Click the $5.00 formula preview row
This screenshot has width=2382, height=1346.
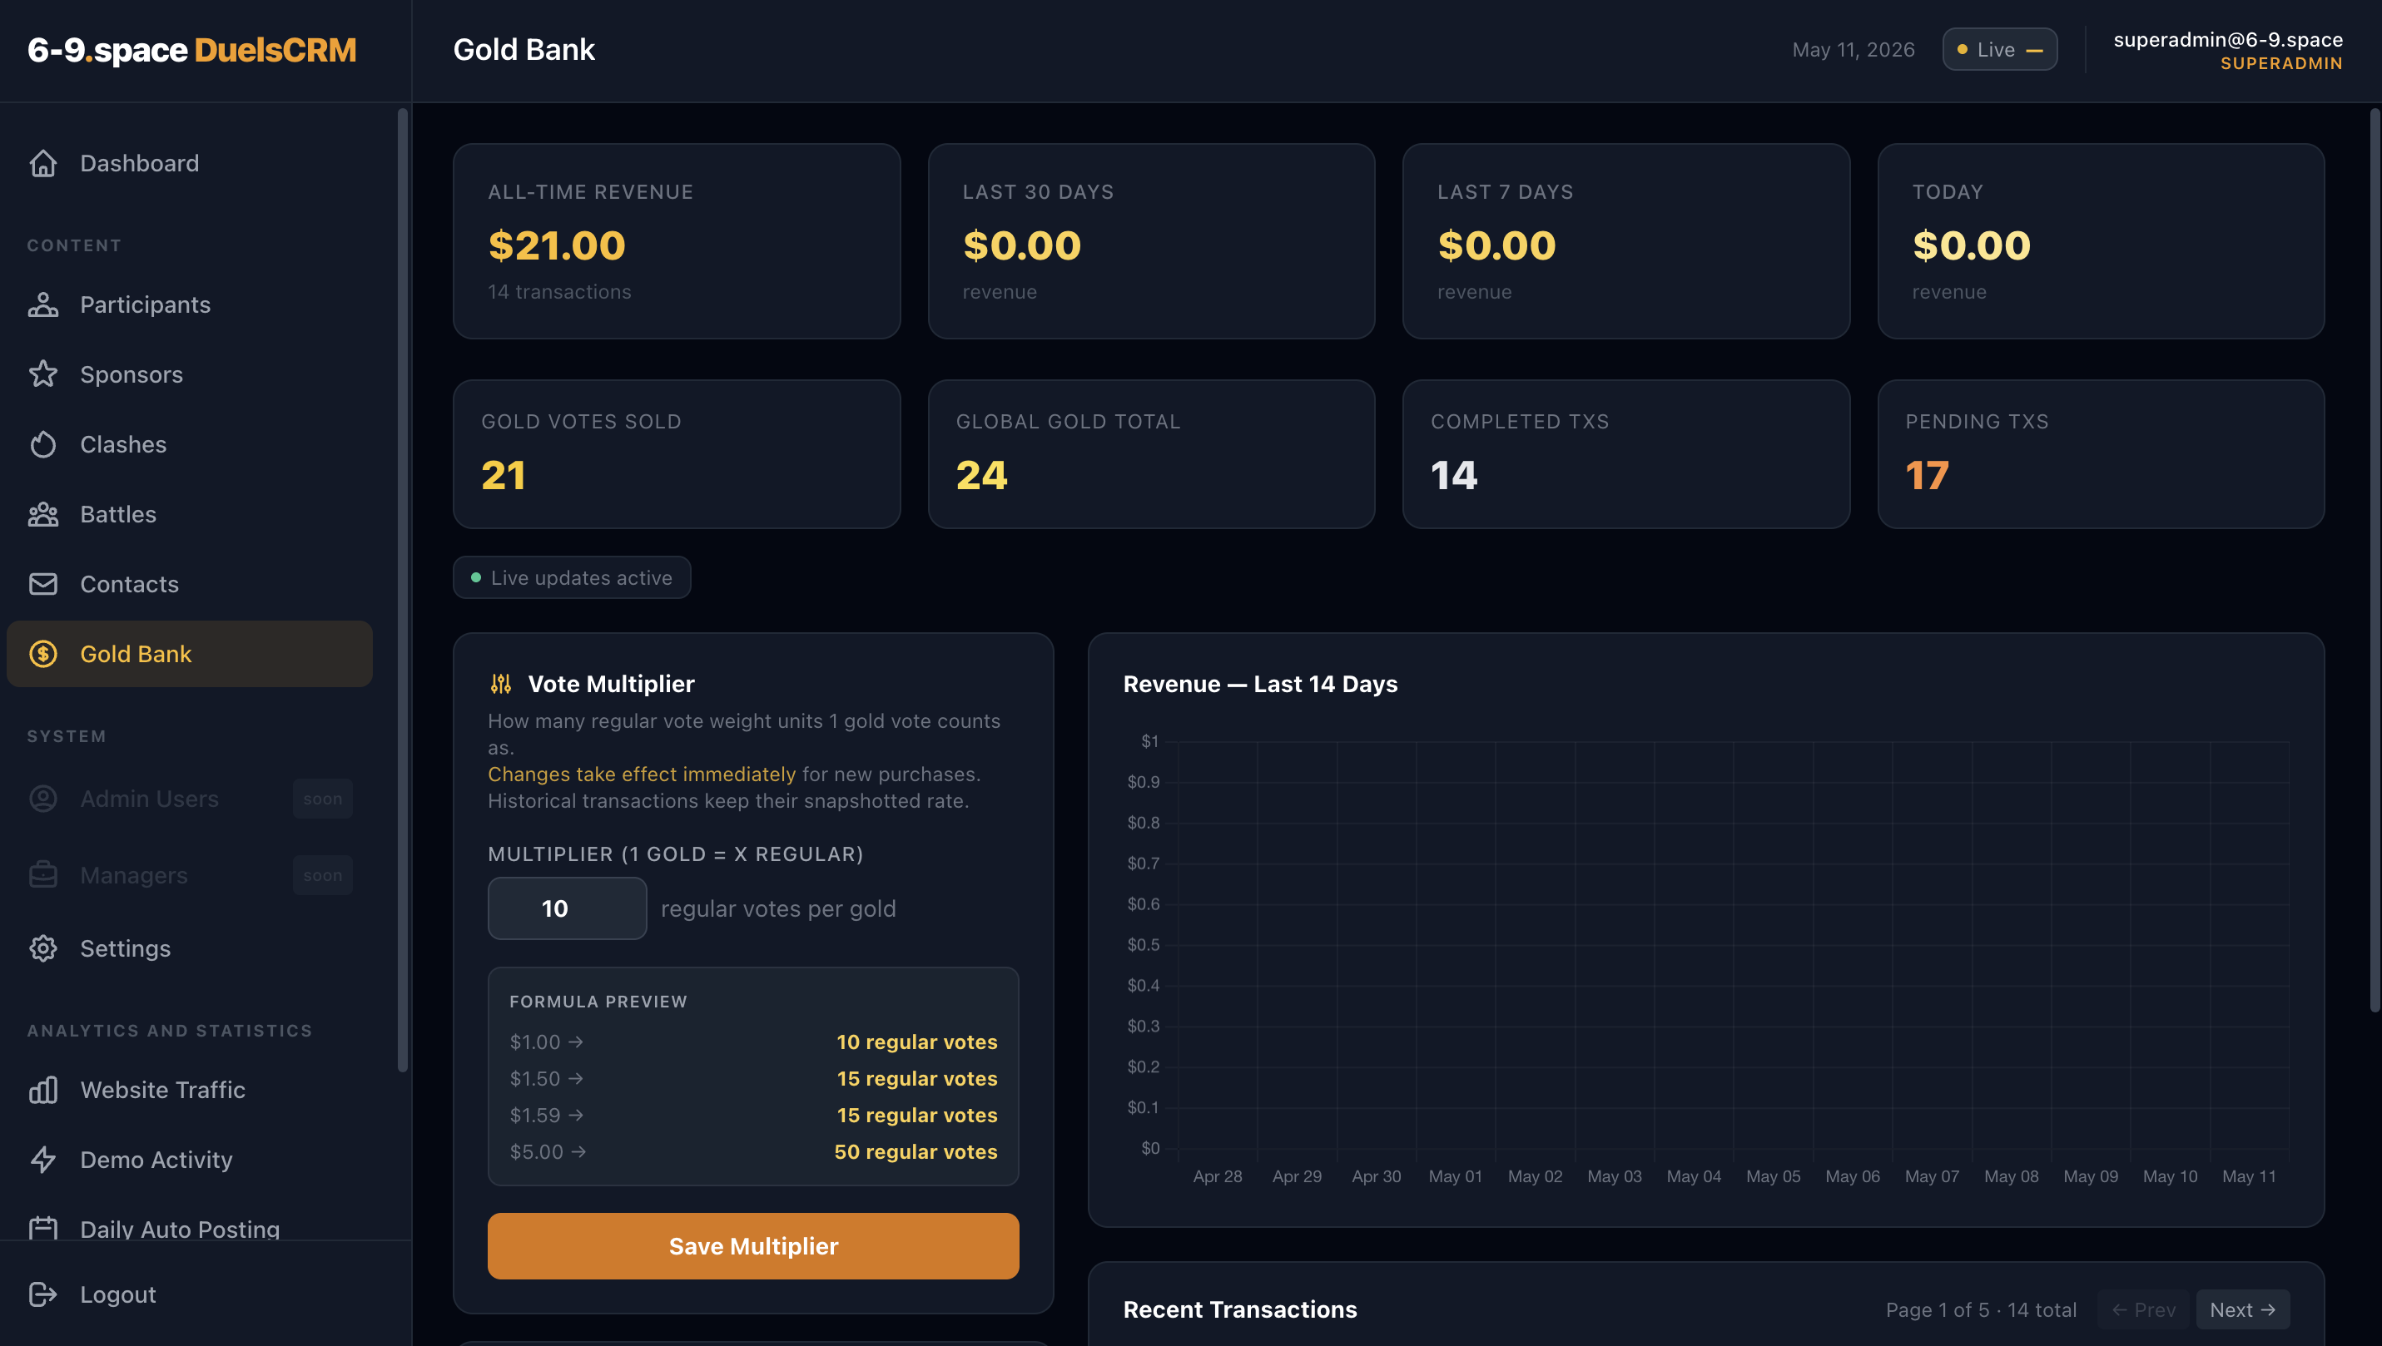pos(752,1152)
